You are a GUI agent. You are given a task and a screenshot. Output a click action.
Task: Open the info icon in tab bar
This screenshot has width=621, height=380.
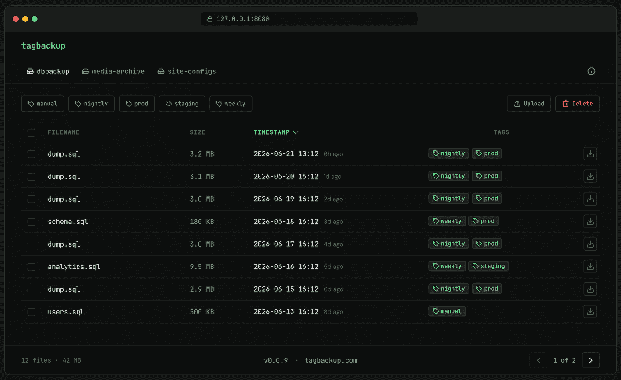591,71
